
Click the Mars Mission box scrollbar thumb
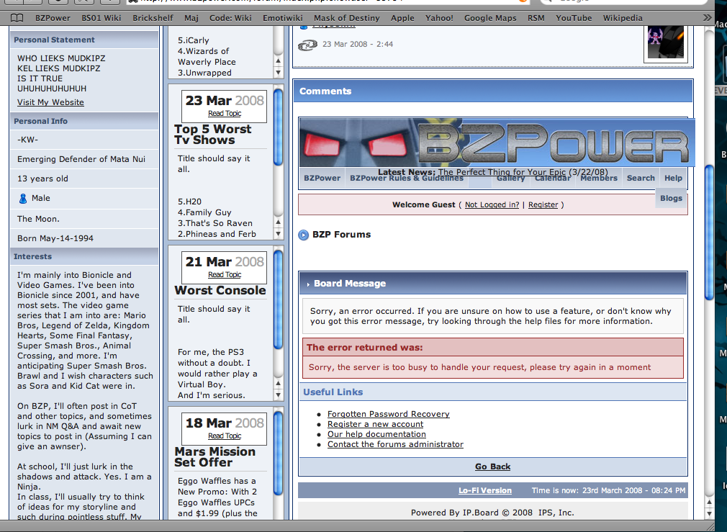click(278, 454)
